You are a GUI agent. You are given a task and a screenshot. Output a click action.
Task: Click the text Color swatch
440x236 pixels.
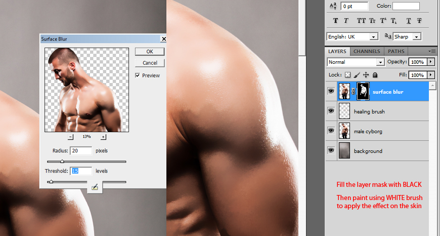coord(406,6)
